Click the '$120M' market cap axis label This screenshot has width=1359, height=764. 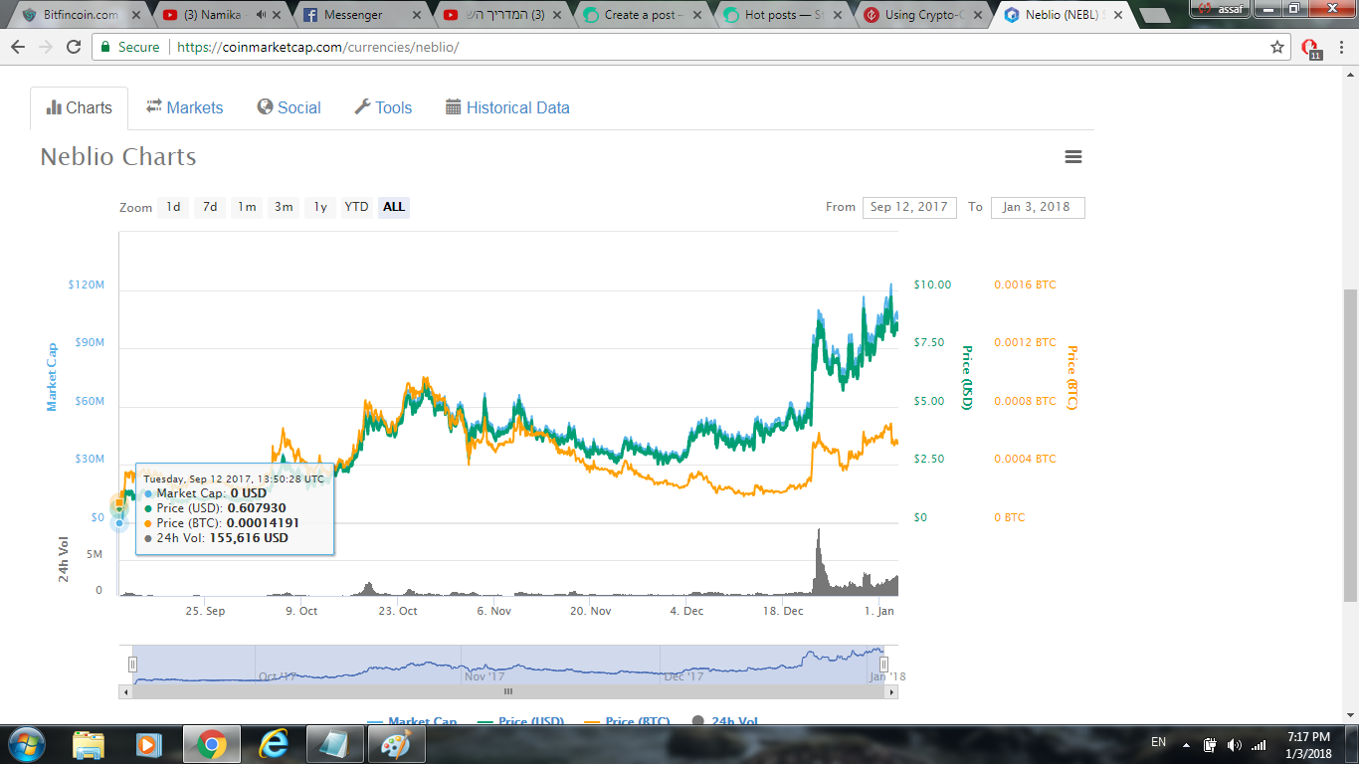(x=86, y=285)
